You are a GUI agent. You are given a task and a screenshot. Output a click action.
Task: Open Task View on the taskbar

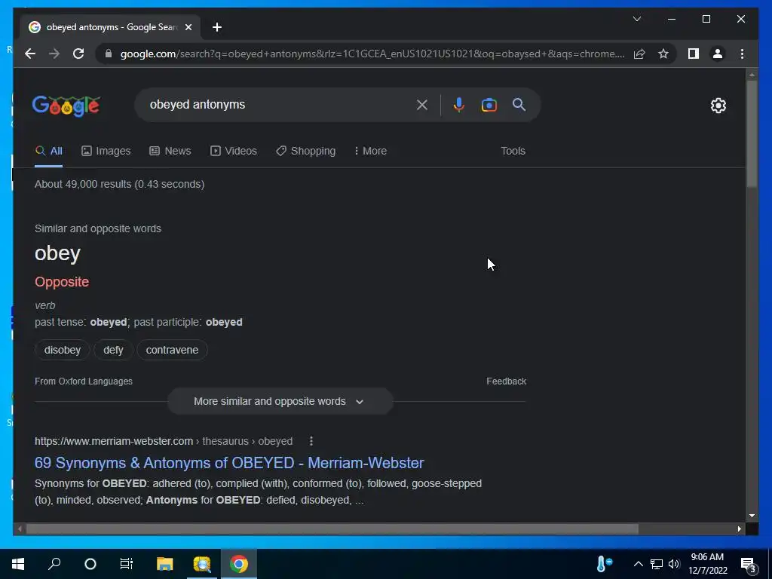[127, 564]
